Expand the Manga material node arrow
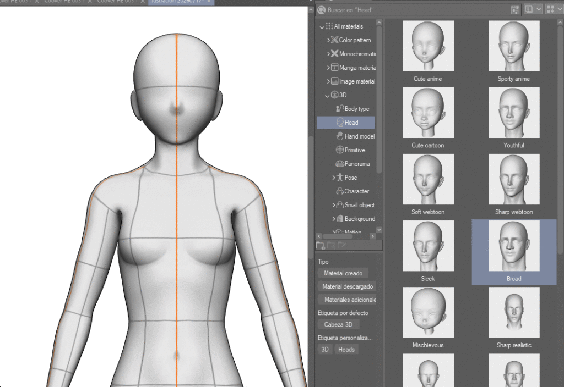 (x=328, y=68)
